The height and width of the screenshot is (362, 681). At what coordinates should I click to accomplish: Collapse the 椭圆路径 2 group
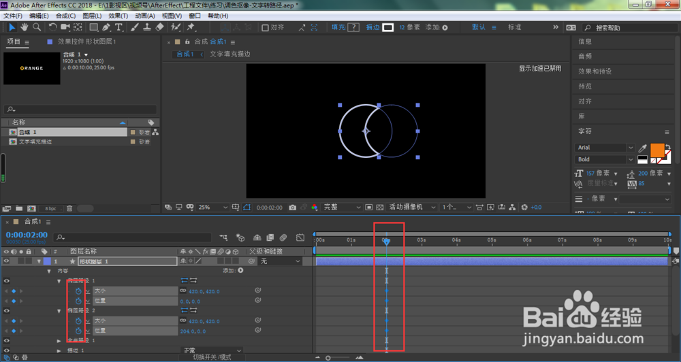point(59,311)
